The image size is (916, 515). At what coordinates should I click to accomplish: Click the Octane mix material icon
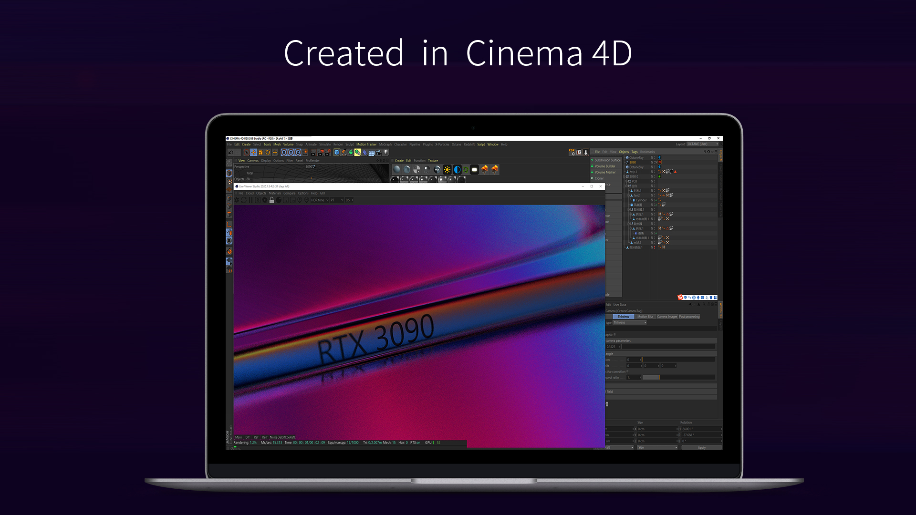coord(437,169)
